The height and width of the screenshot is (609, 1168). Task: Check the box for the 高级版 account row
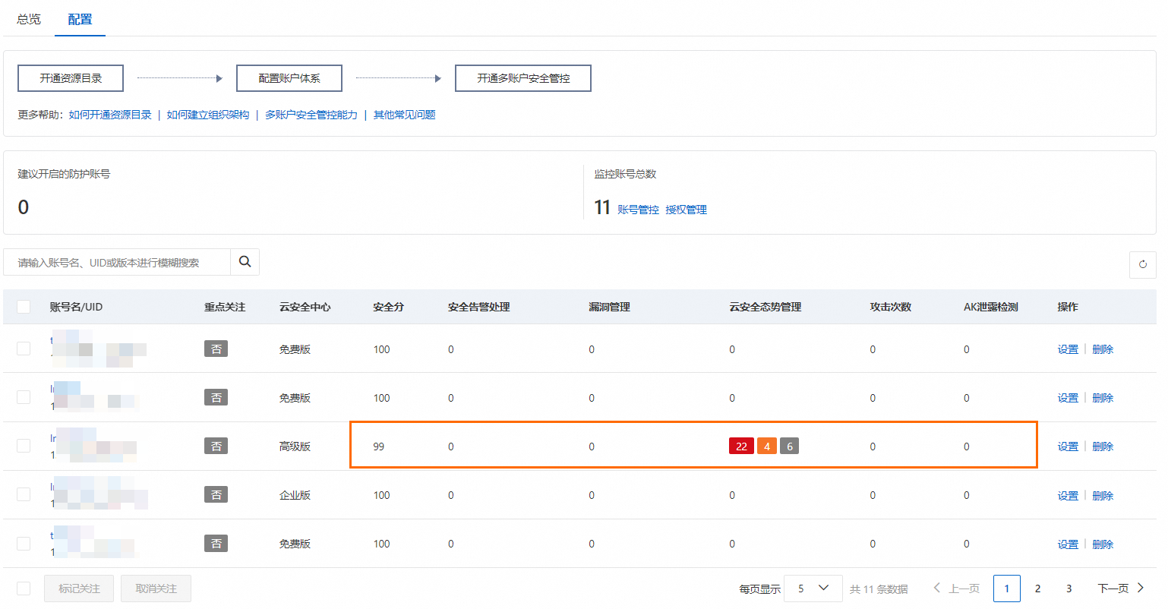(24, 446)
